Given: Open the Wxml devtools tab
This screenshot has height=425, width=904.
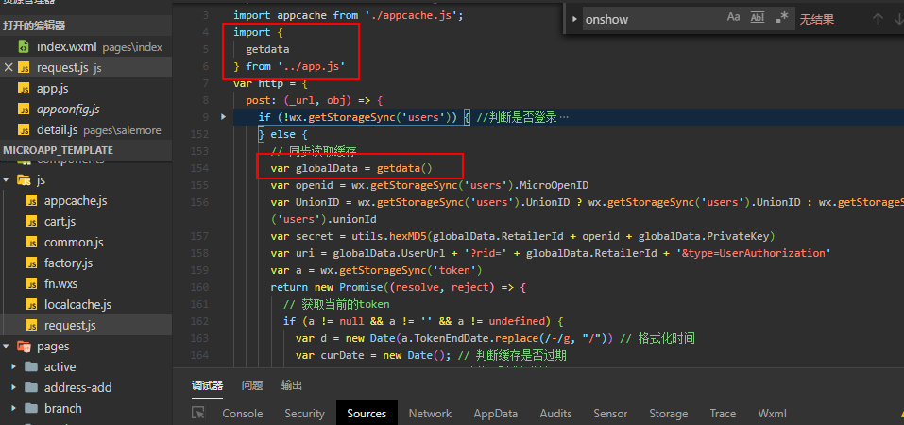Looking at the screenshot, I should 773,414.
